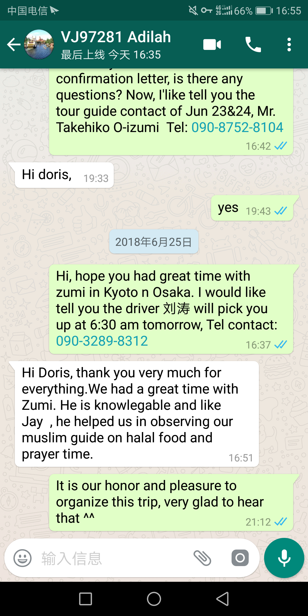Image resolution: width=308 pixels, height=616 pixels.
Task: Open contact info for VJ97281 Adilah
Action: (116, 44)
